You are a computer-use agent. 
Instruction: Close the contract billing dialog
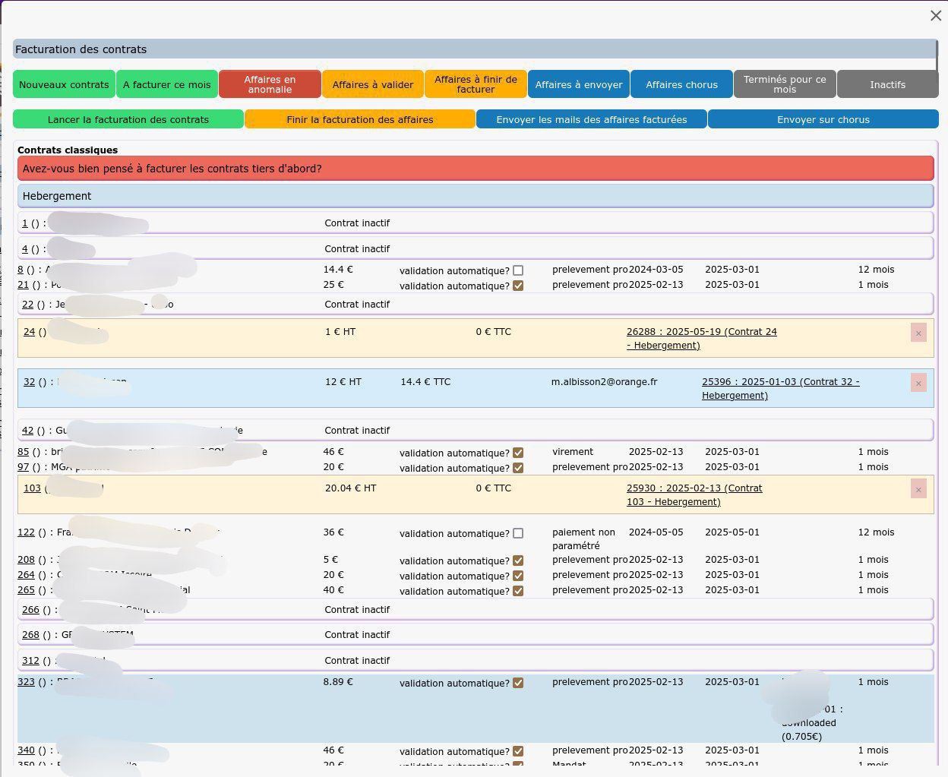[x=935, y=16]
